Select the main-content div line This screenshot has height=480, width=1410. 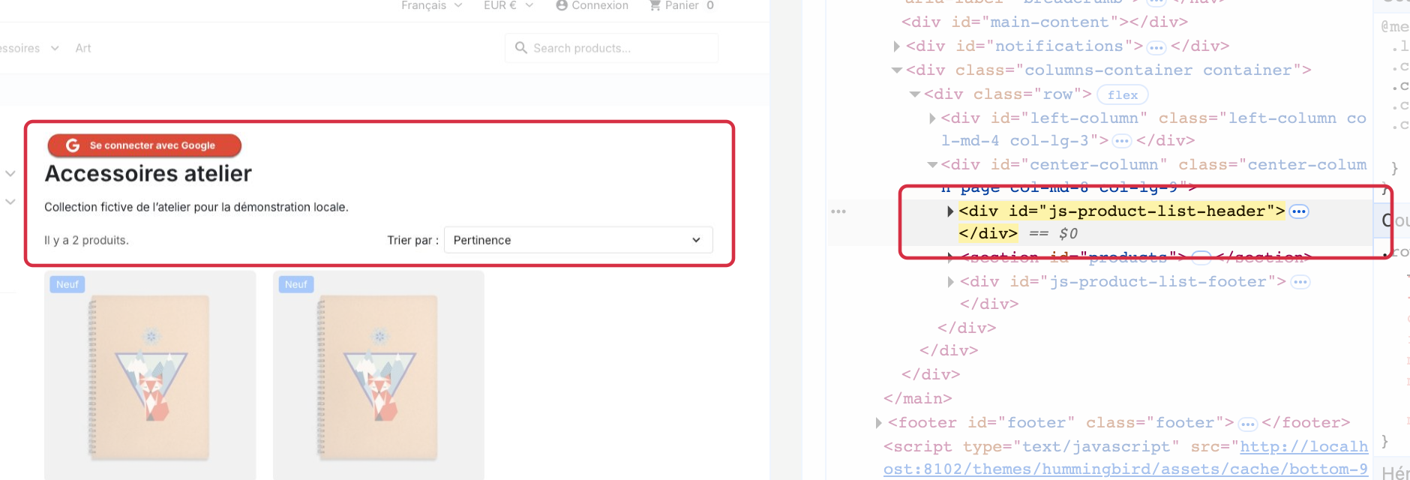coord(1045,22)
